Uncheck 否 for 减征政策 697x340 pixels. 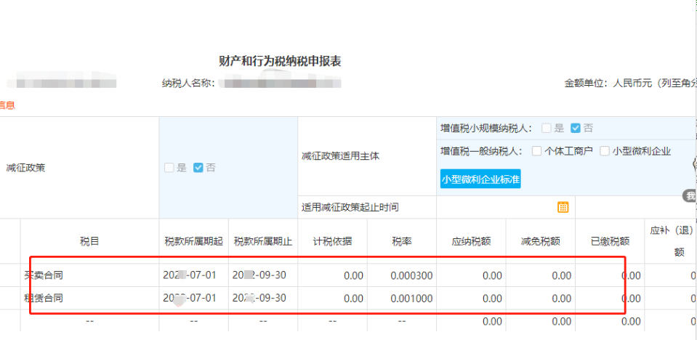click(x=198, y=168)
